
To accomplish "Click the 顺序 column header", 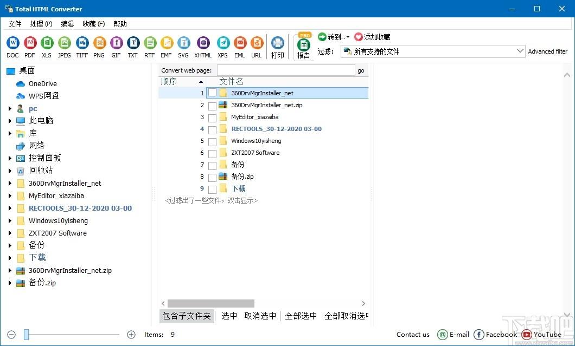I will [x=182, y=81].
